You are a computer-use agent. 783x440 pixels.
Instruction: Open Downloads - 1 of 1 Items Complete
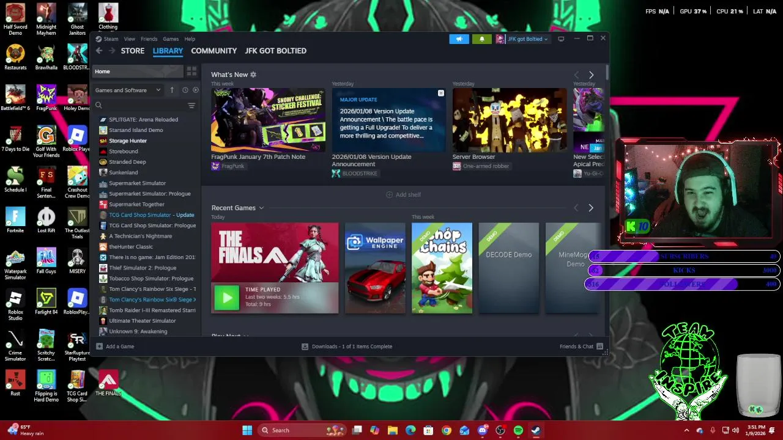352,346
